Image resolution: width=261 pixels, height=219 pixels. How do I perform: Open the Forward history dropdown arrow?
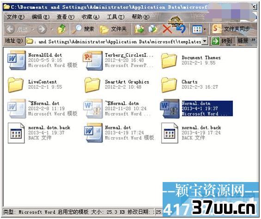[52, 30]
